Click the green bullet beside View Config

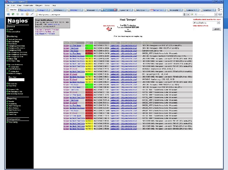[7, 122]
